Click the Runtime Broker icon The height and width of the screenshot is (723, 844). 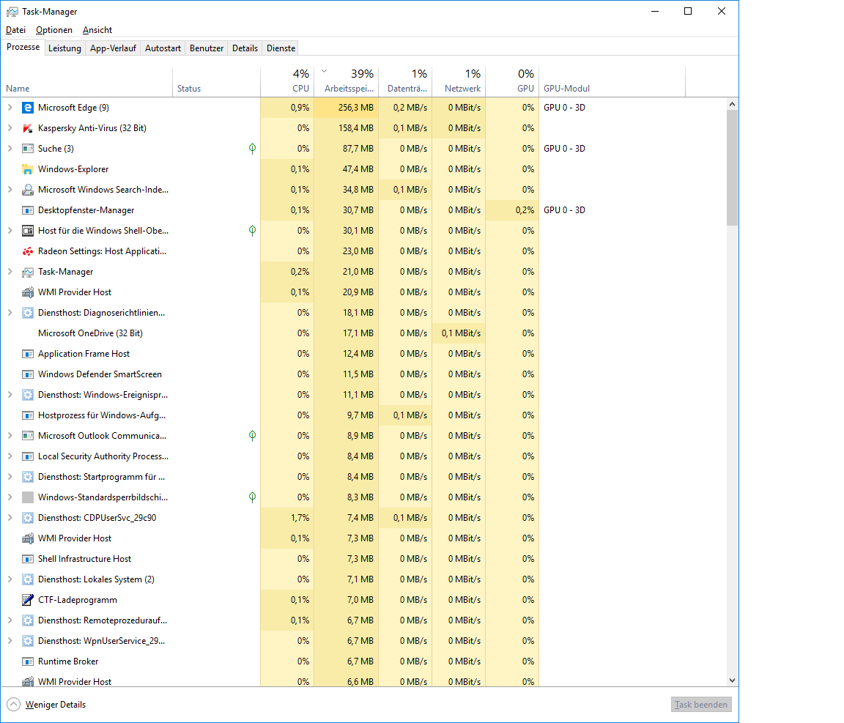pos(27,661)
